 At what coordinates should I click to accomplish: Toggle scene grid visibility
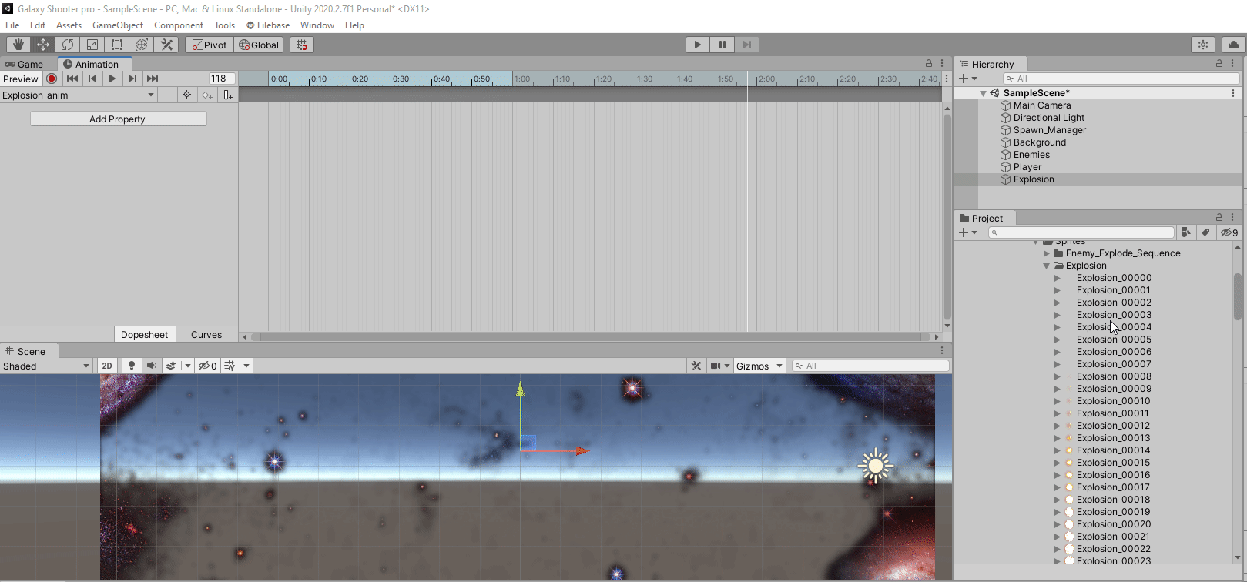230,366
